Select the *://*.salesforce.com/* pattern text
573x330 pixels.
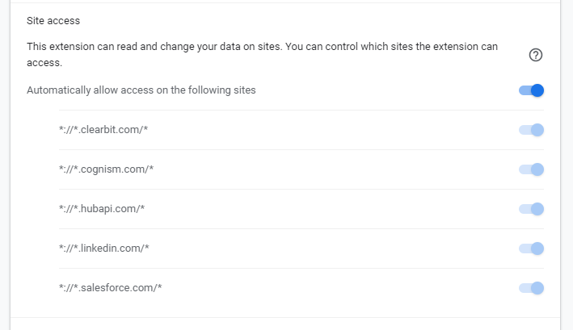point(111,288)
